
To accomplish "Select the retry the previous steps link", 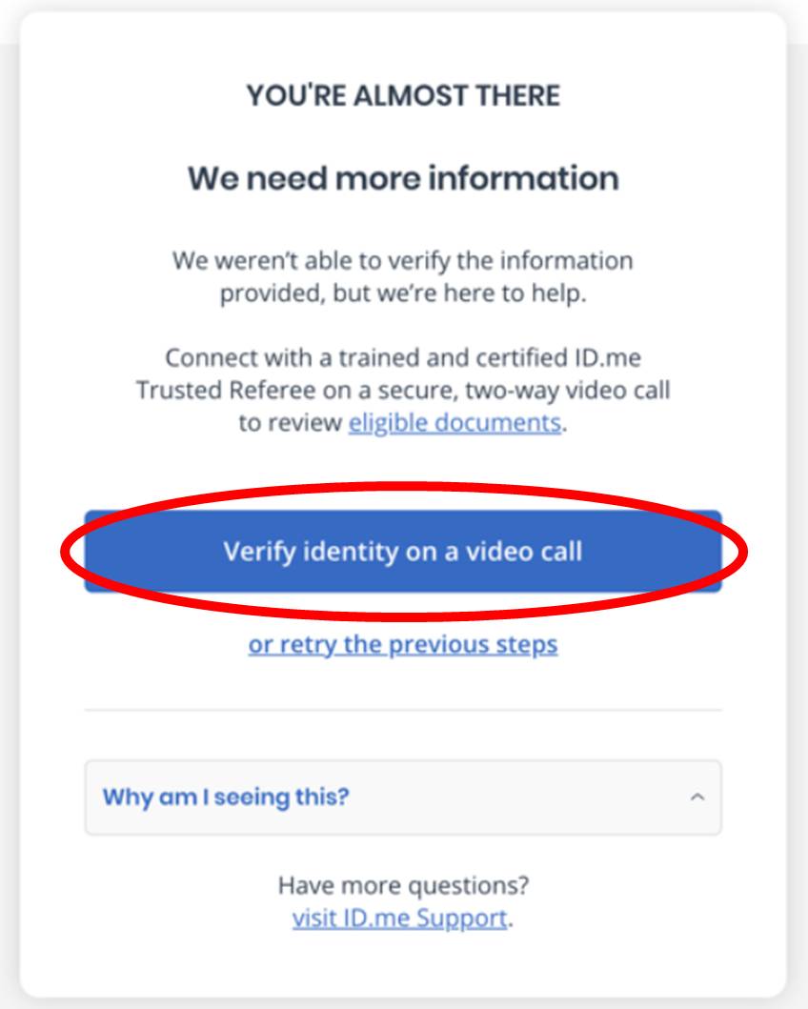I will tap(403, 644).
